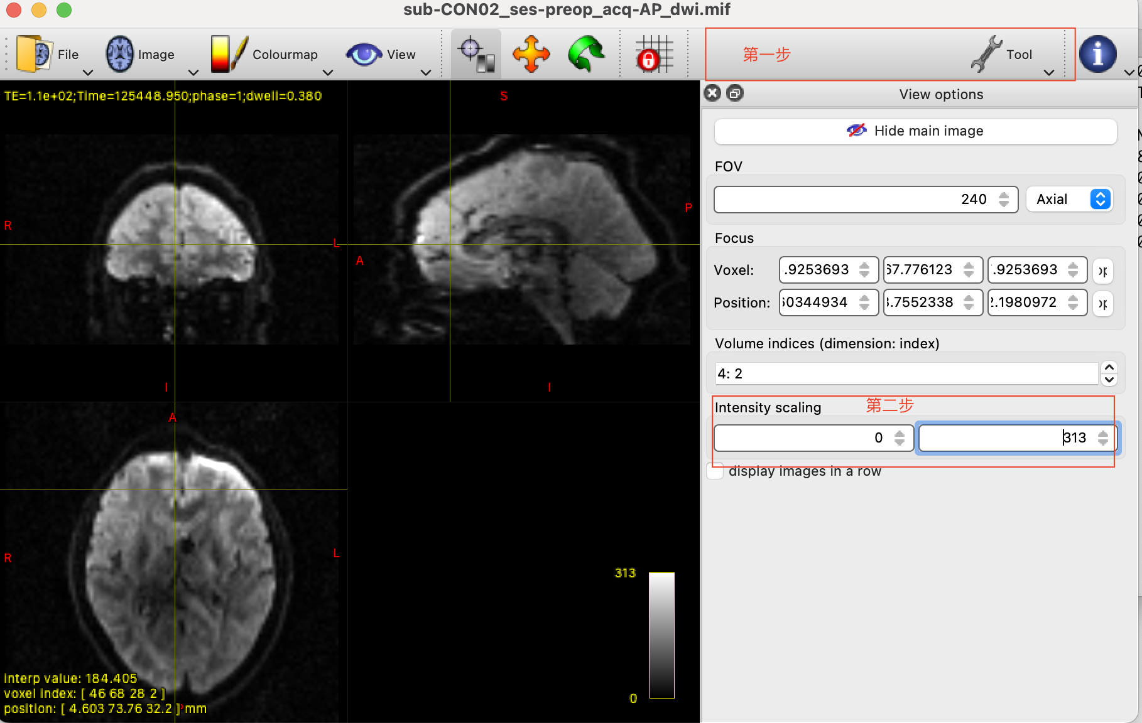1142x723 pixels.
Task: Click the voxel index readout text
Action: (85, 694)
